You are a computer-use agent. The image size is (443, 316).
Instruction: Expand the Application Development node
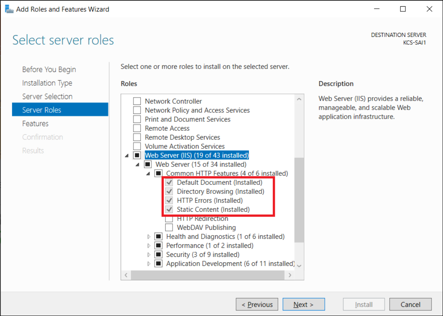pos(149,264)
